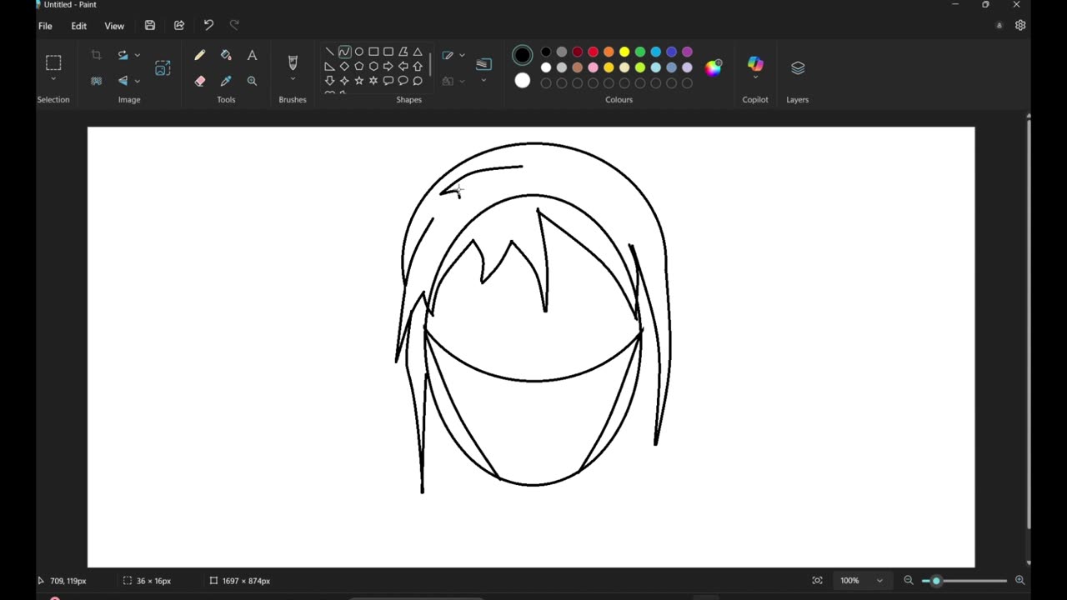This screenshot has width=1067, height=600.
Task: Expand the Flip dropdown arrow
Action: pyautogui.click(x=138, y=81)
